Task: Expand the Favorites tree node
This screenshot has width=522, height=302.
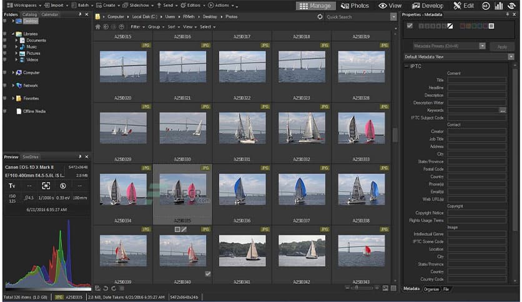Action: (13, 99)
